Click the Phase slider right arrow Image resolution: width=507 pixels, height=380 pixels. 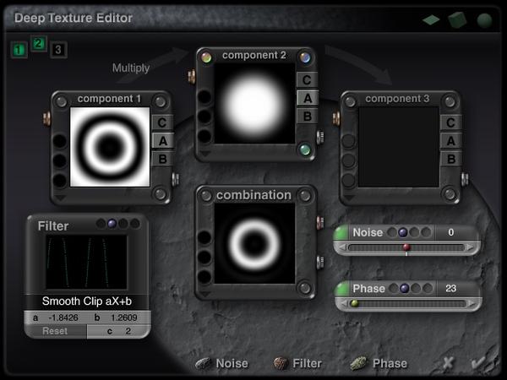(x=472, y=304)
